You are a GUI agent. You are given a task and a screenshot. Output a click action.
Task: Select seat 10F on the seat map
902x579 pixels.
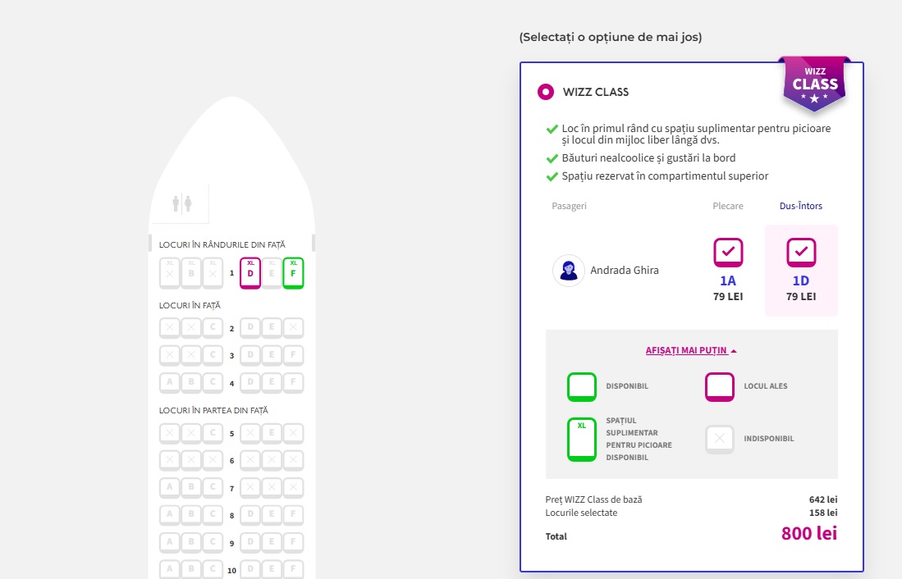click(294, 568)
